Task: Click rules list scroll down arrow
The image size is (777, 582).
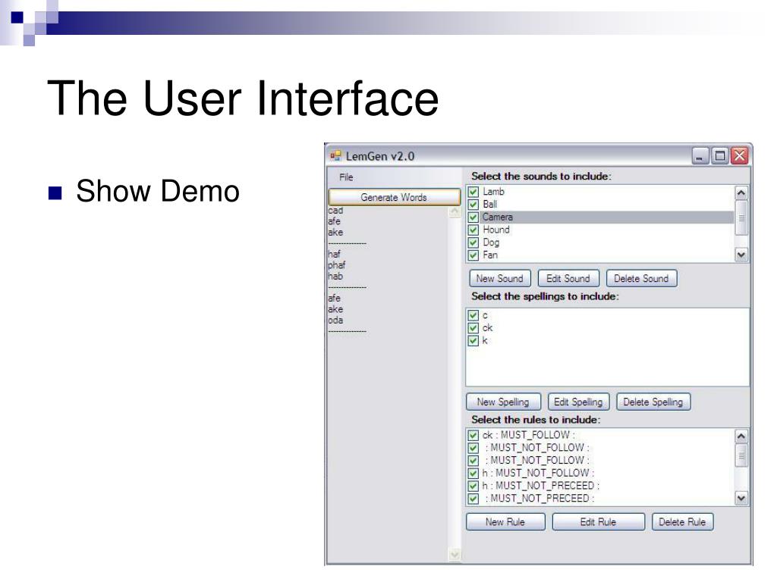Action: [x=741, y=498]
